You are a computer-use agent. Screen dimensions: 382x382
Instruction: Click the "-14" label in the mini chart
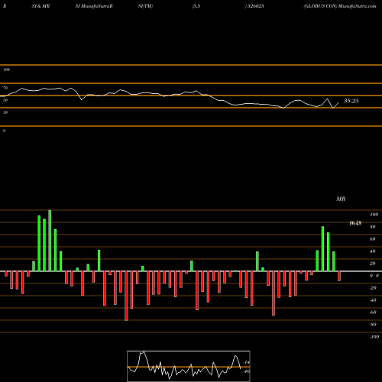246,362
